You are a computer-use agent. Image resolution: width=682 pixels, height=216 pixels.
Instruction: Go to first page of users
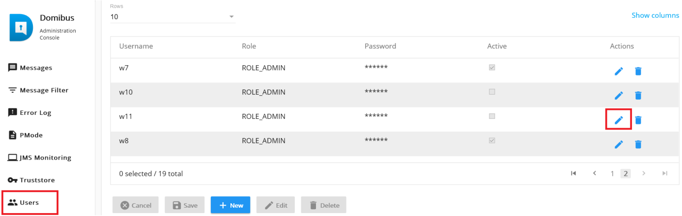[573, 173]
